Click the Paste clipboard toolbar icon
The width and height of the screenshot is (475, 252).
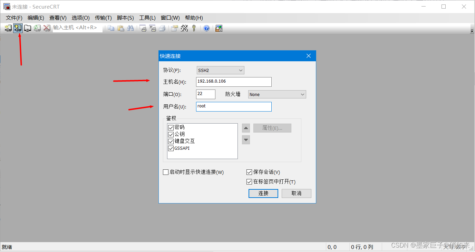point(120,28)
